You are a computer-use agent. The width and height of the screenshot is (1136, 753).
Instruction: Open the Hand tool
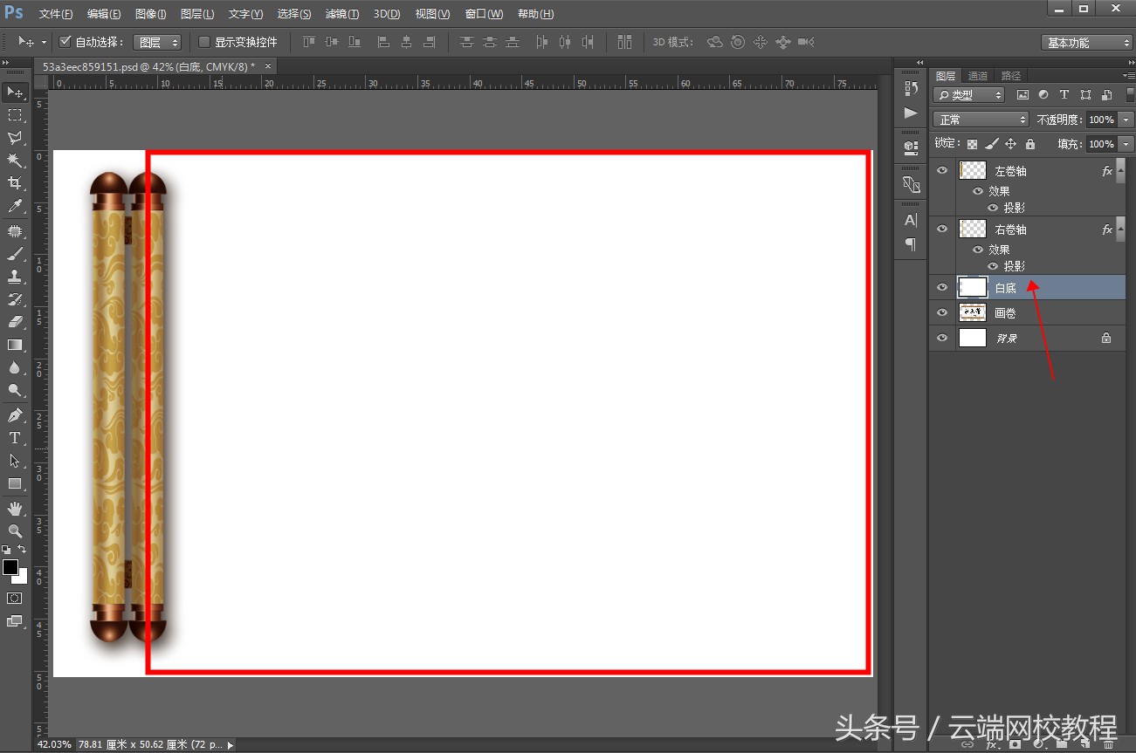tap(14, 508)
